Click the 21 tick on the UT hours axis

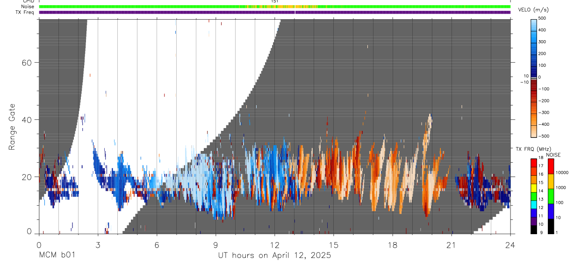pos(451,245)
